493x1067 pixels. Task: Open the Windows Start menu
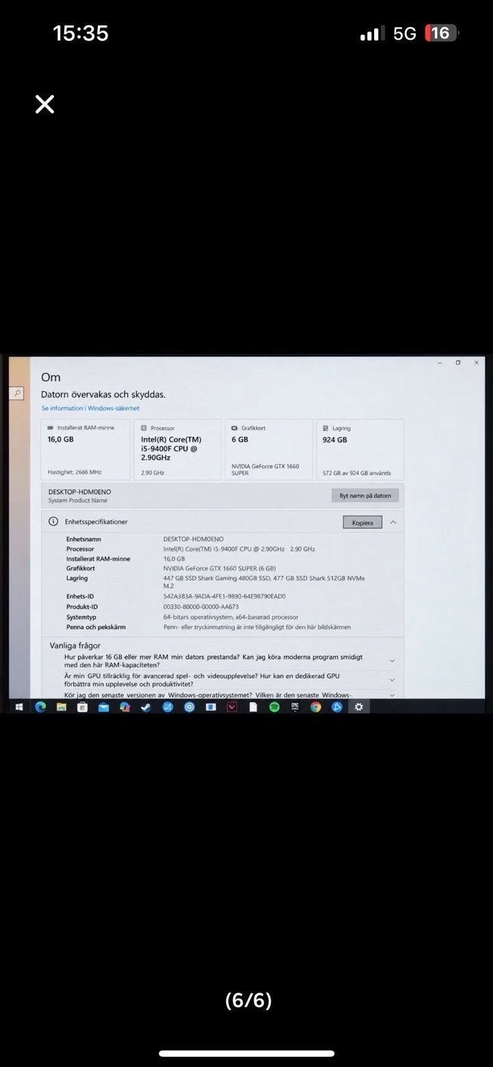[x=18, y=707]
